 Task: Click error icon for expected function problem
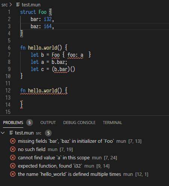tap(13, 166)
